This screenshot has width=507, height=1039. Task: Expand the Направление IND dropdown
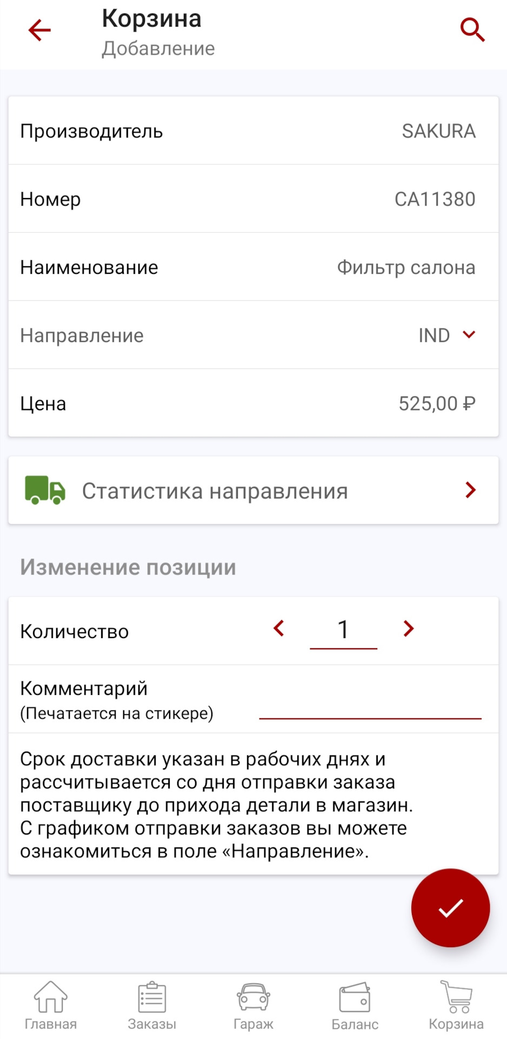point(469,335)
